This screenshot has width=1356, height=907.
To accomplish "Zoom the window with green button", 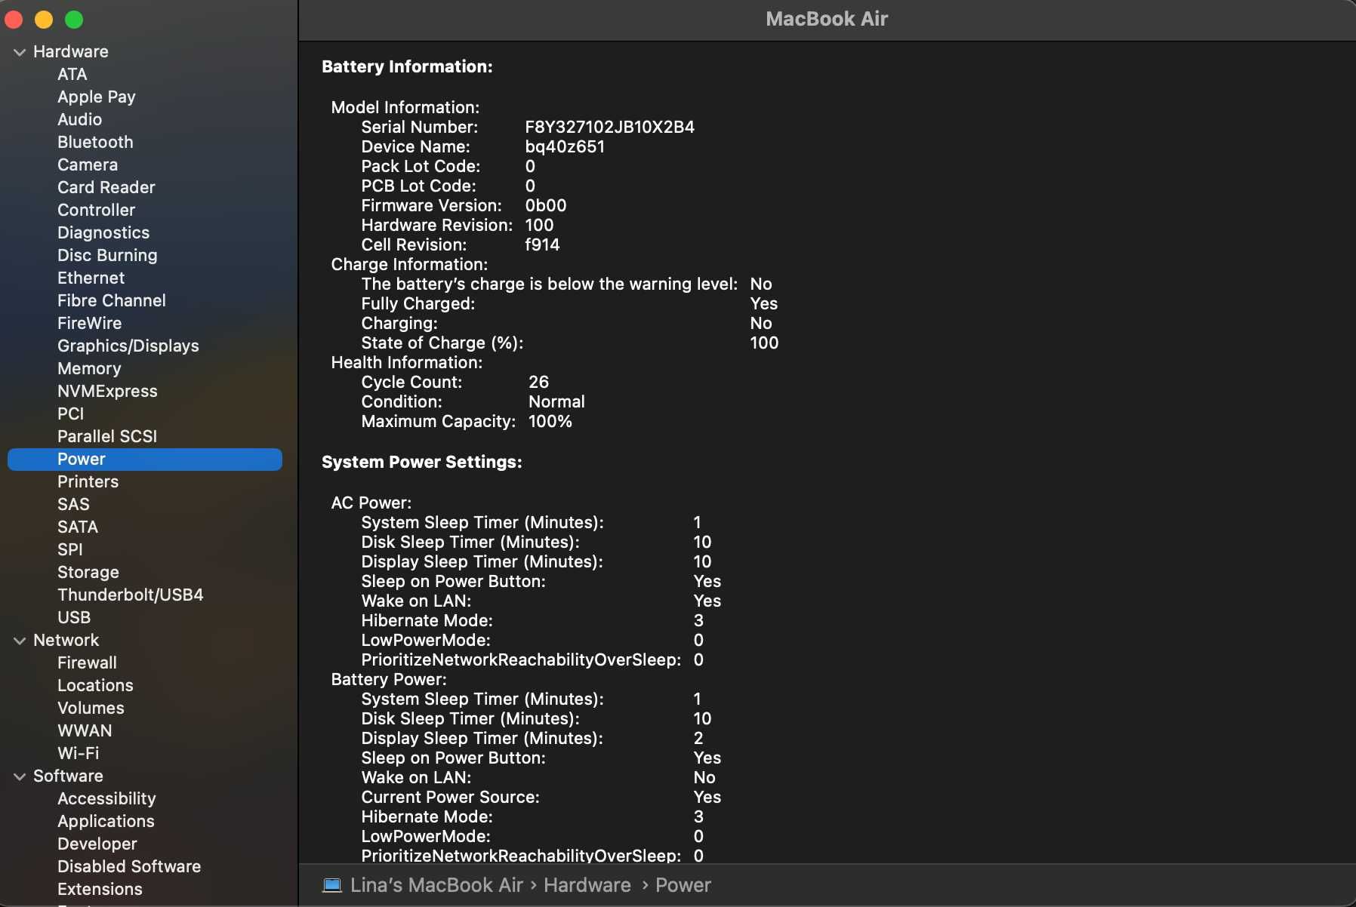I will (x=74, y=20).
